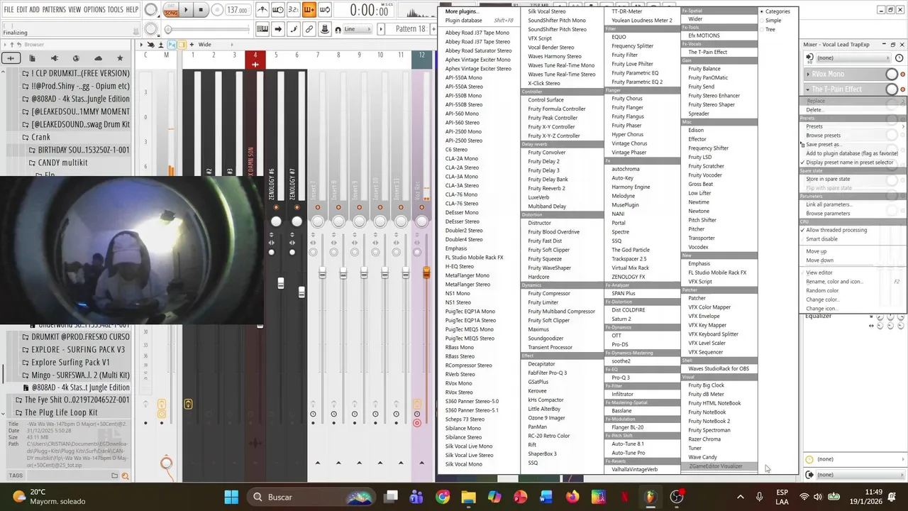
Task: Click the browser plugins speaker tab icon
Action: (55, 57)
